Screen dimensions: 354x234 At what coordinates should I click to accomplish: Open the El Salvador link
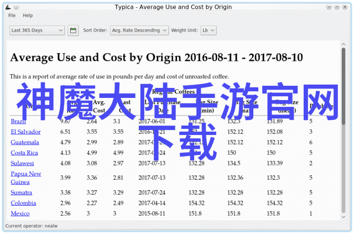pyautogui.click(x=25, y=132)
